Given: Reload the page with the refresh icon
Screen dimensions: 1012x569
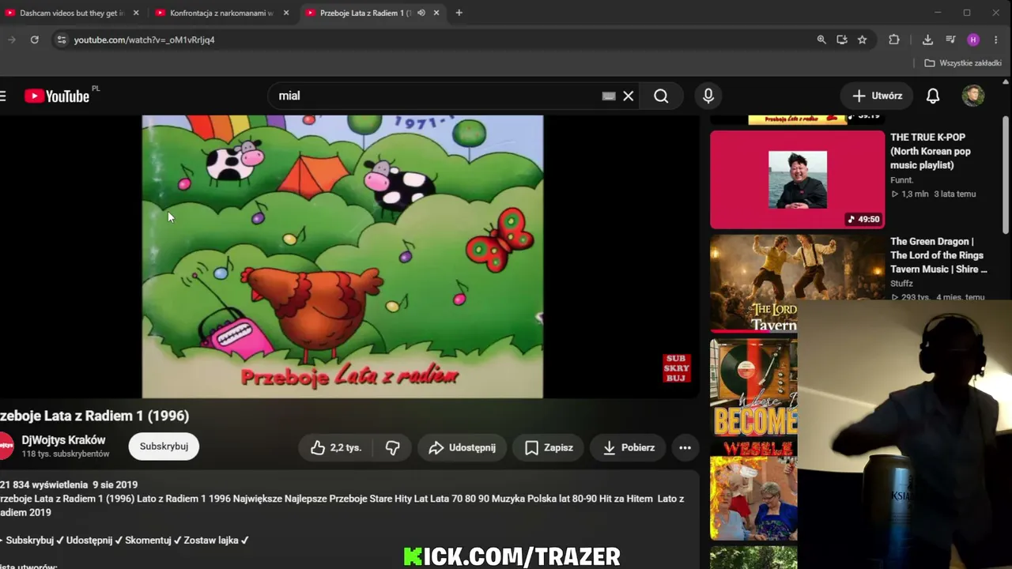Looking at the screenshot, I should tap(34, 40).
